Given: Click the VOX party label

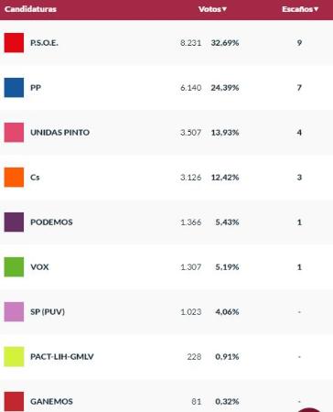Looking at the screenshot, I should [39, 267].
